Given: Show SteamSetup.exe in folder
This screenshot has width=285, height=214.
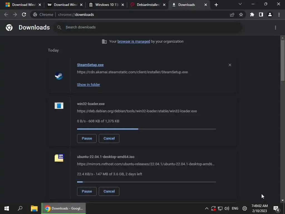Looking at the screenshot, I should tap(89, 85).
